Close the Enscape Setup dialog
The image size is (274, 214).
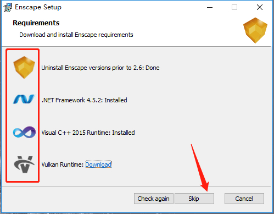[260, 7]
